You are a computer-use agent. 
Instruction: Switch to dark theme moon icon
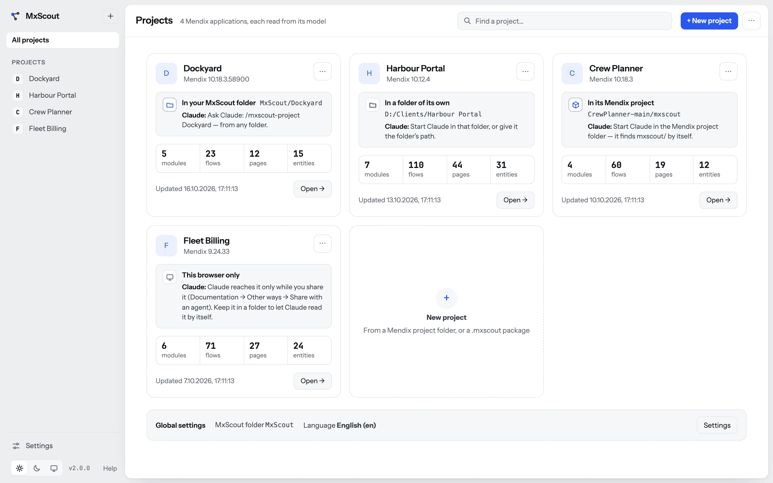point(37,468)
